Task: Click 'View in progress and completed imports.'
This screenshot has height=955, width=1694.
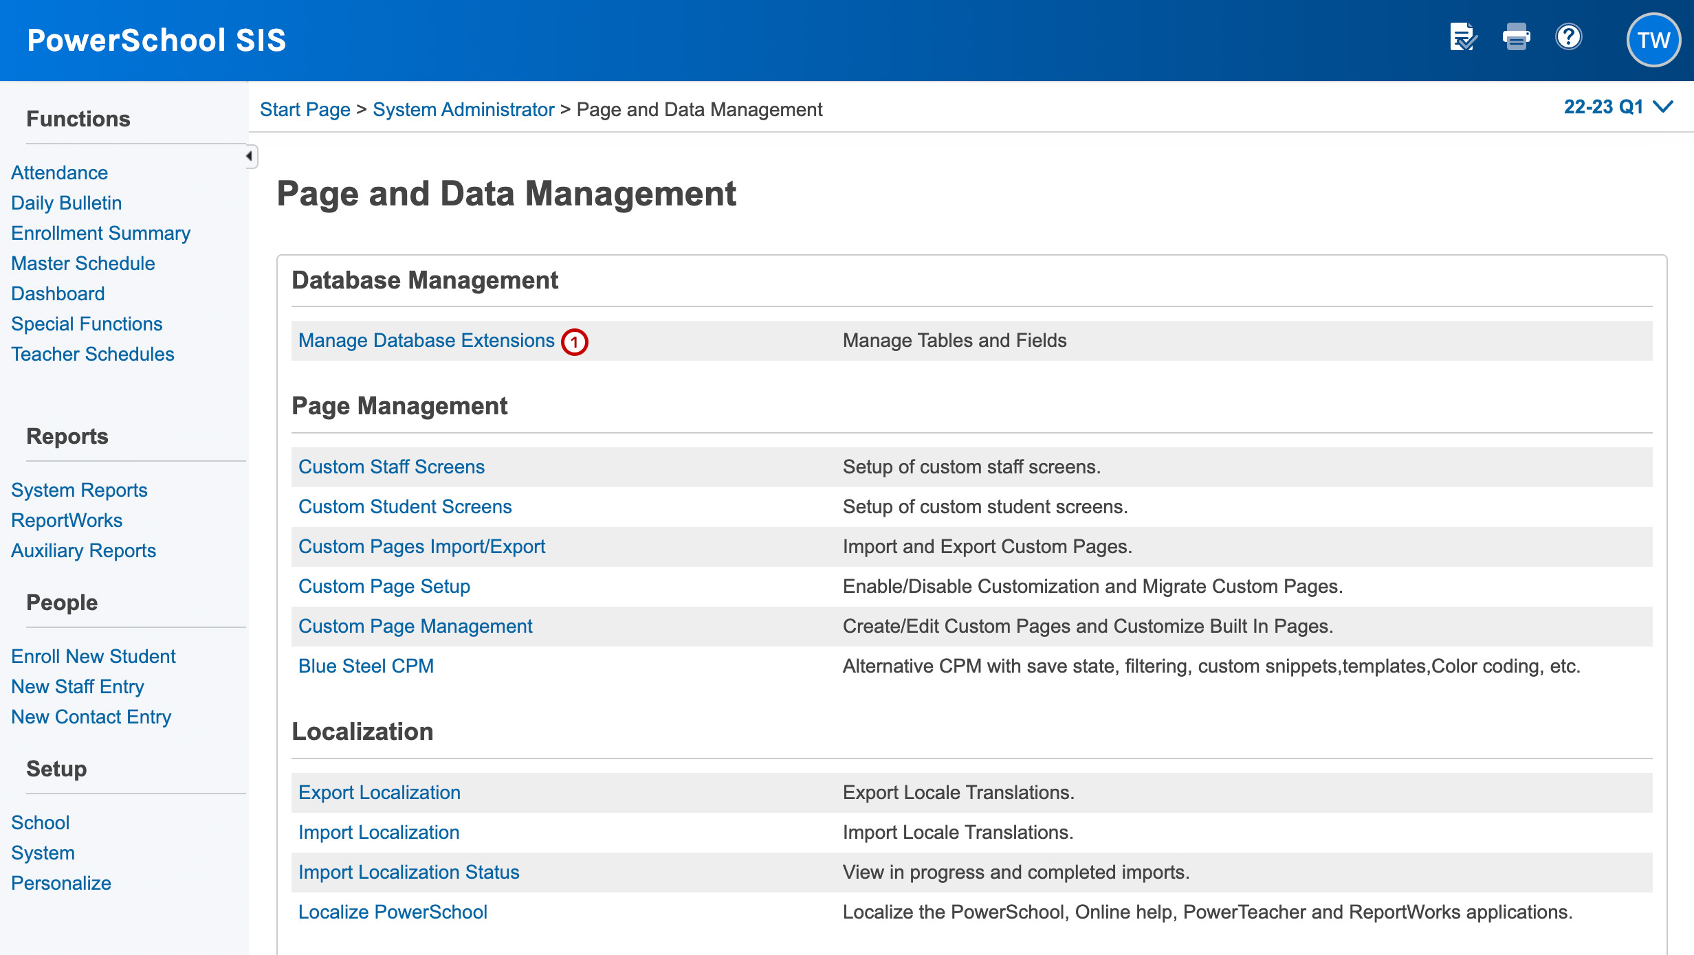Action: pyautogui.click(x=1016, y=872)
